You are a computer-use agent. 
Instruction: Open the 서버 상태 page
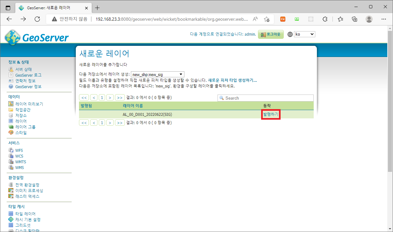[x=24, y=69]
